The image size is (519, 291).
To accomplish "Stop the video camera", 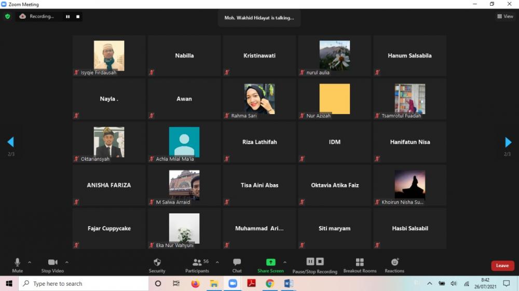I will 52,265.
